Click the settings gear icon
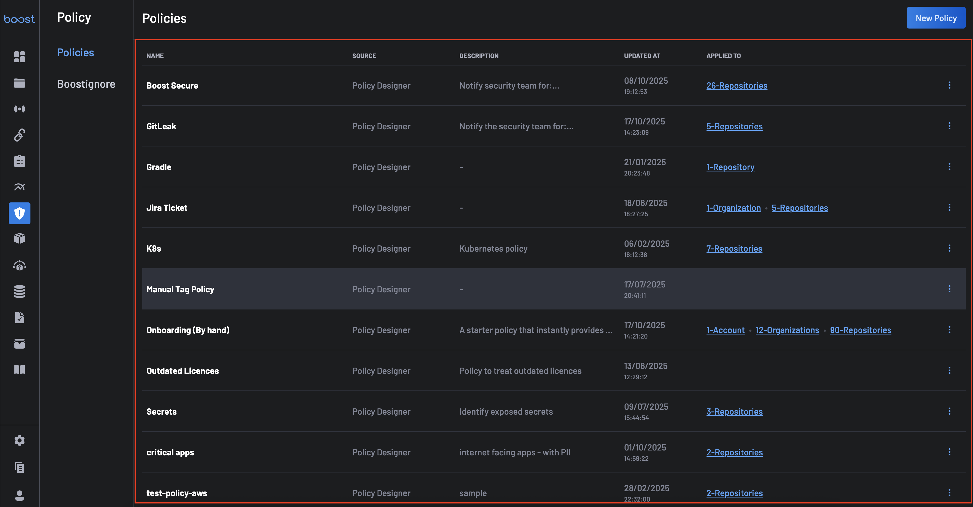Viewport: 973px width, 507px height. pyautogui.click(x=19, y=440)
